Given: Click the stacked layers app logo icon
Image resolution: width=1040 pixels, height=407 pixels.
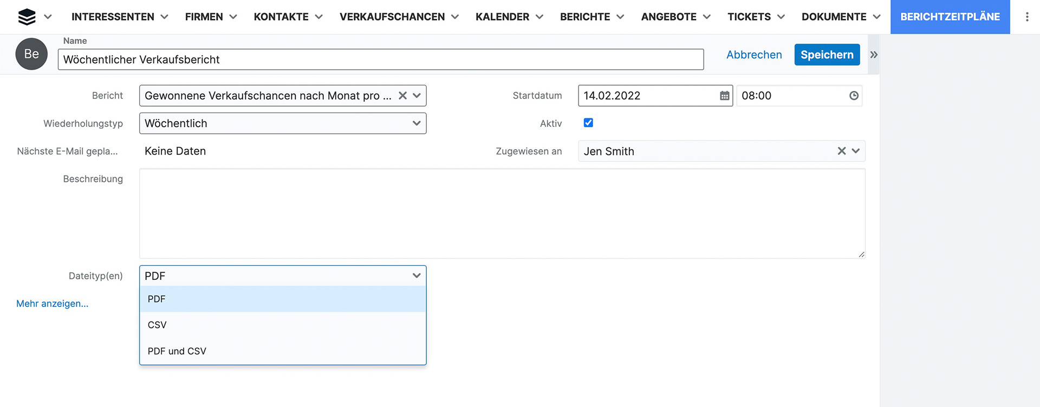Looking at the screenshot, I should (27, 17).
